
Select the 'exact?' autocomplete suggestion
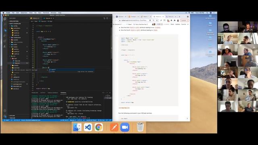[72, 70]
